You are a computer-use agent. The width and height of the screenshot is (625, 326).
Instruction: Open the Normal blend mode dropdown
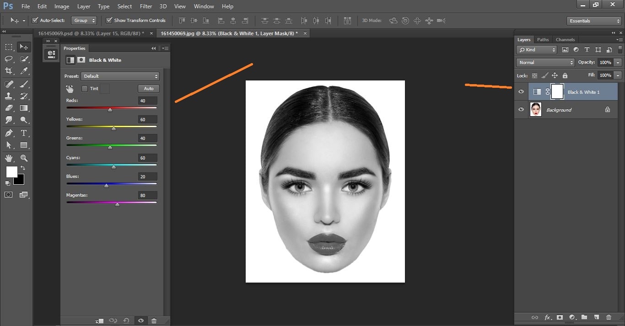[544, 62]
